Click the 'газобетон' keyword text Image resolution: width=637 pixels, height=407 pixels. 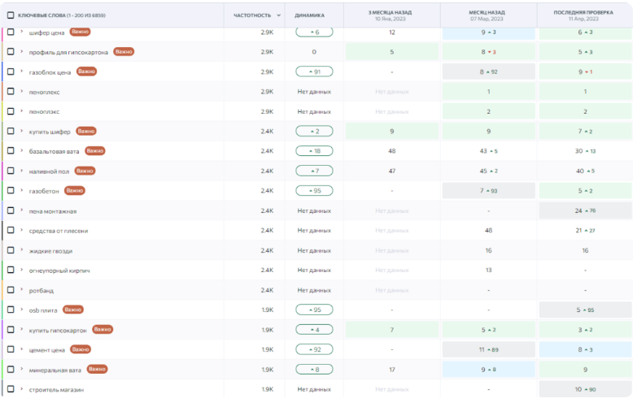44,191
